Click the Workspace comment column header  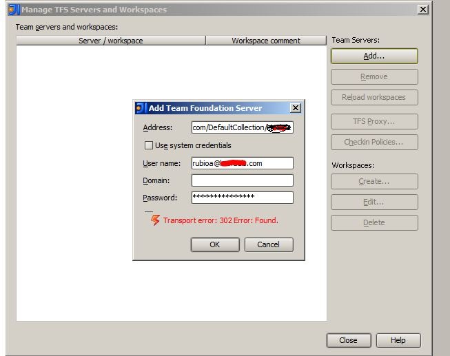[266, 41]
